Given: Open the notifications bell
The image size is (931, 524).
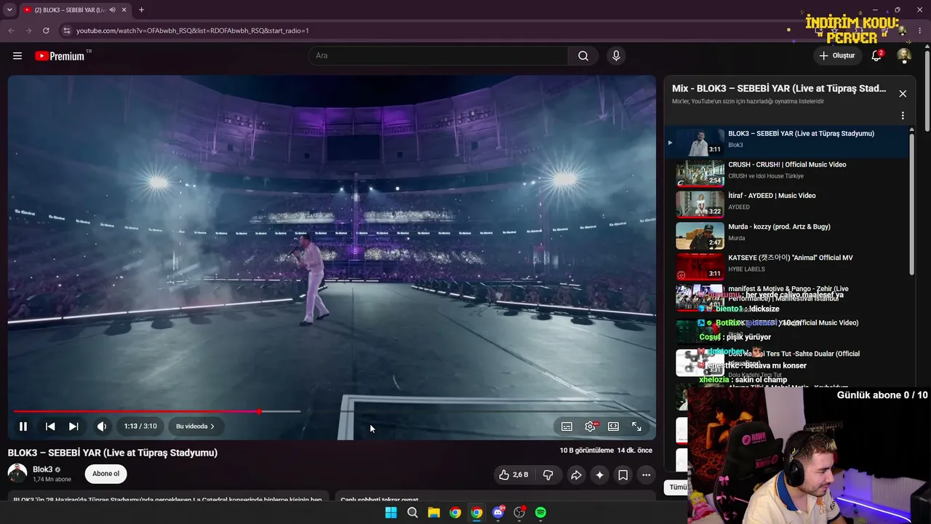Looking at the screenshot, I should click(876, 56).
